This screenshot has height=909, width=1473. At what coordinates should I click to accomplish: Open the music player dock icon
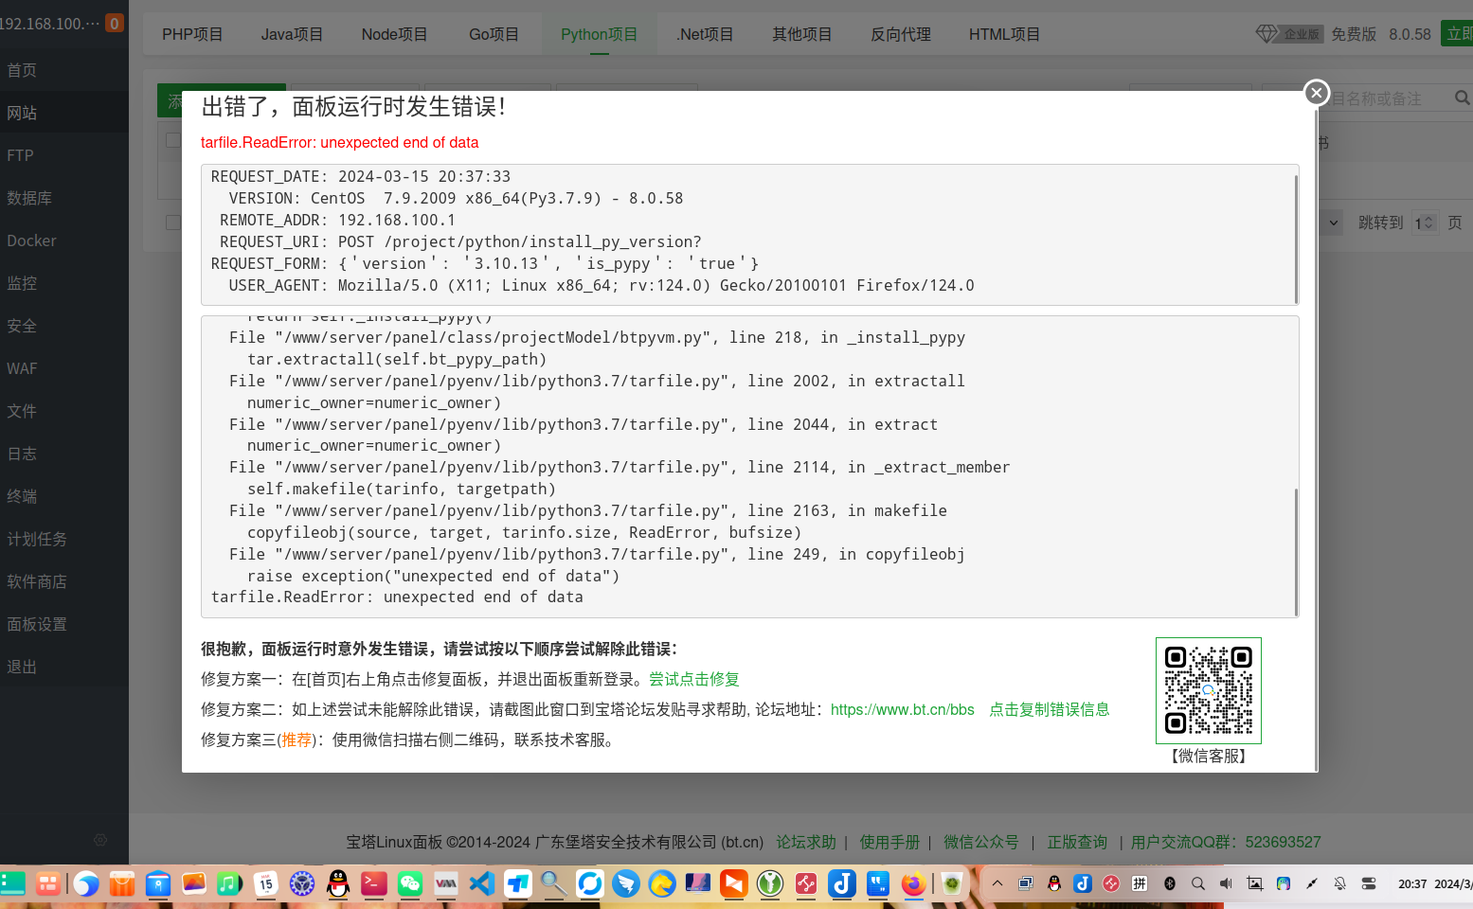pos(230,884)
